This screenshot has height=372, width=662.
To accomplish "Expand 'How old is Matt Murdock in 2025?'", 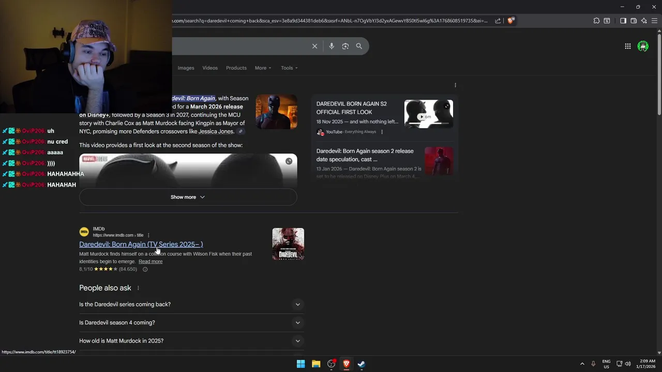I will 191,340.
